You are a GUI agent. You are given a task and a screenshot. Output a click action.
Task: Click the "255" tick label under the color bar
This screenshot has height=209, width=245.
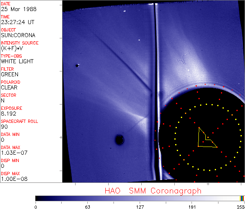(240, 206)
